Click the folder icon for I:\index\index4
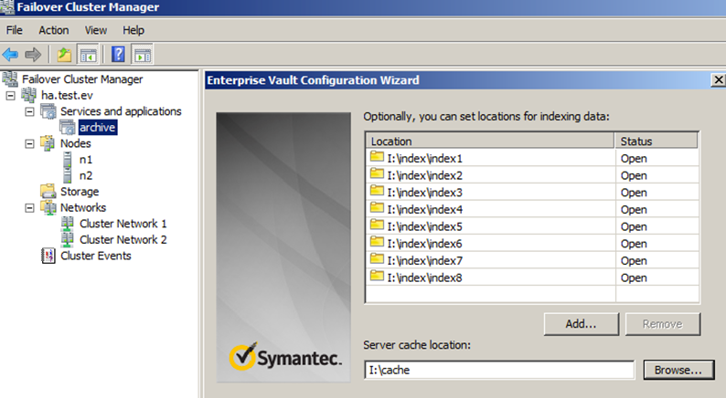 (377, 208)
